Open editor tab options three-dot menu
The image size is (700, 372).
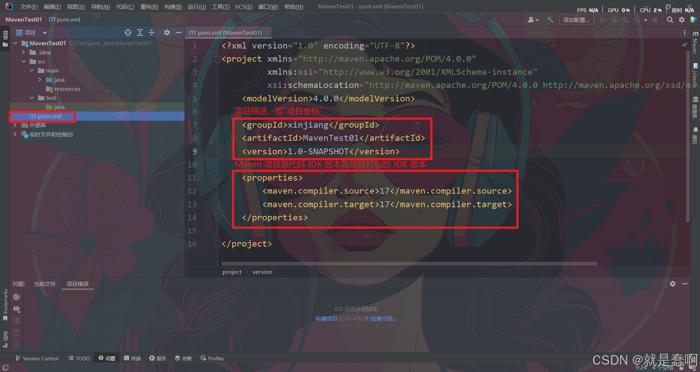click(684, 32)
